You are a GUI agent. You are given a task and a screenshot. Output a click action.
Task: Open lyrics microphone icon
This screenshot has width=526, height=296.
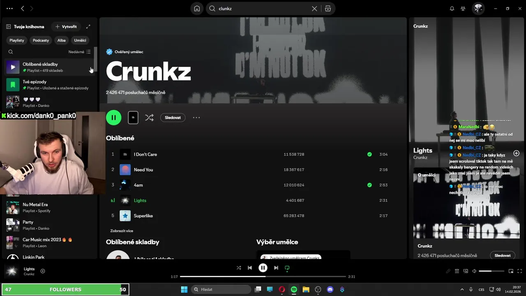(448, 271)
